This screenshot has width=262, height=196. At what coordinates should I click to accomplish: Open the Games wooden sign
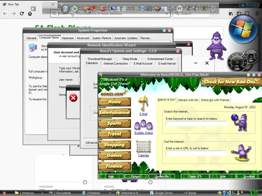coord(115,155)
